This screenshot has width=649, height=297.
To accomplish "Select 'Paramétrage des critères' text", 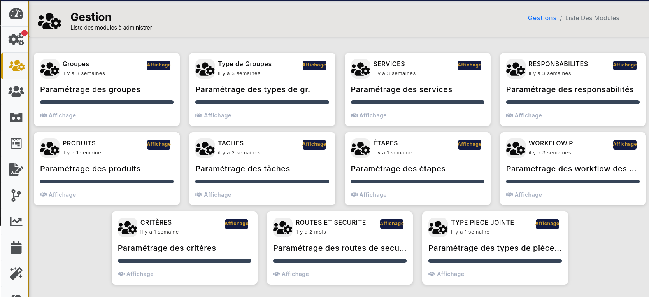I will point(167,248).
